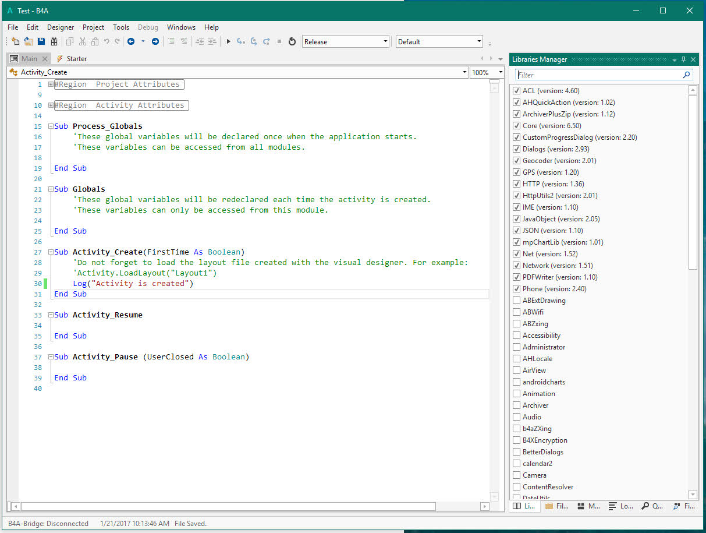Collapse the Sub Process_Globals block

pyautogui.click(x=51, y=126)
